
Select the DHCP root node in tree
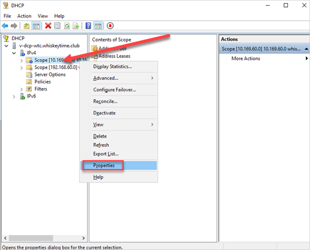pos(18,38)
